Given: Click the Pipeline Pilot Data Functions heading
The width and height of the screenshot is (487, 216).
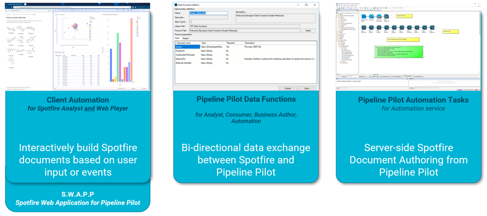Looking at the screenshot, I should 246,99.
